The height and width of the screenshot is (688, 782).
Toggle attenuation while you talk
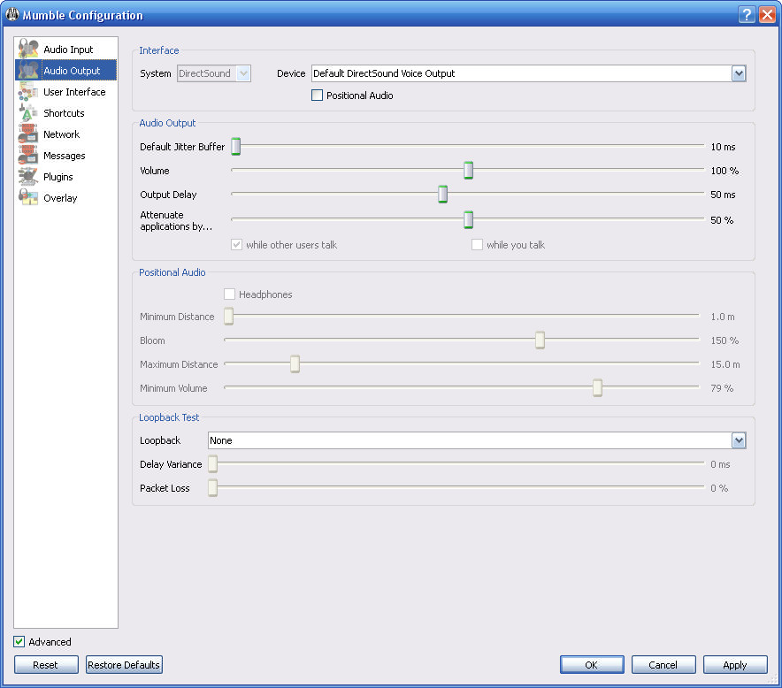[478, 245]
